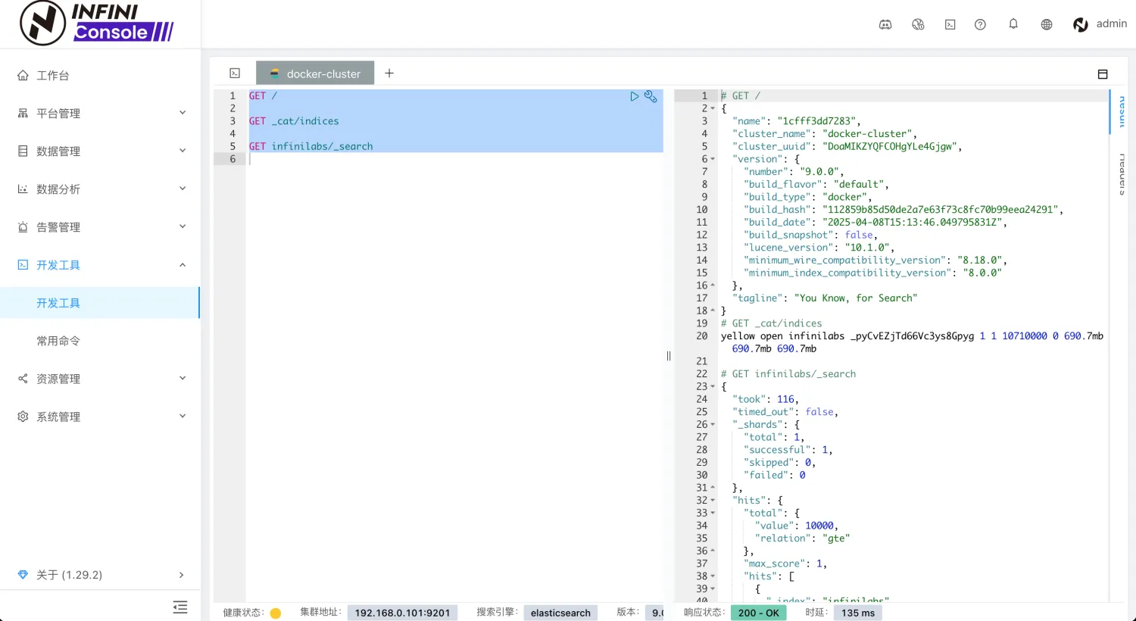Place cursor on empty line 6 in editor
Screen dimensions: 1136x621
[454, 159]
